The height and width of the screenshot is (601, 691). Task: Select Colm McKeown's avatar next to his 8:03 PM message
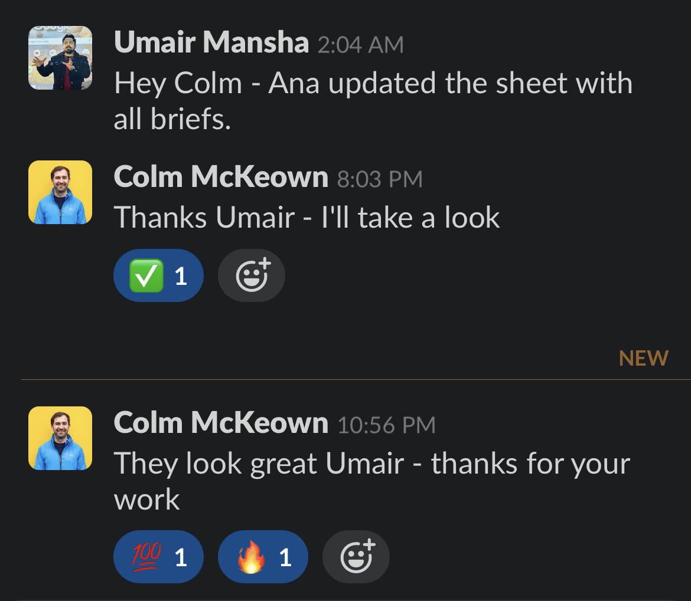pyautogui.click(x=60, y=192)
